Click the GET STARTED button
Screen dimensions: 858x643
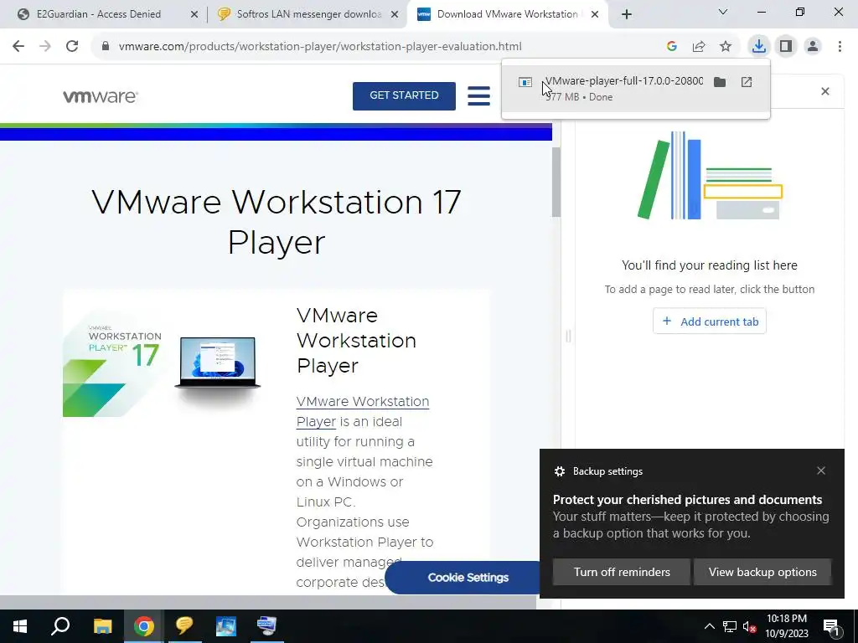pyautogui.click(x=404, y=95)
